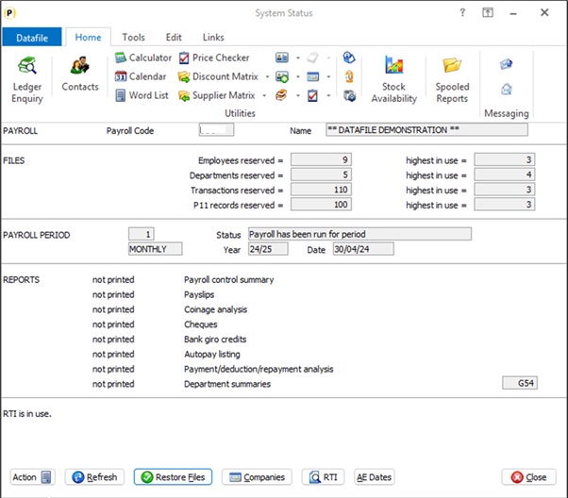This screenshot has width=568, height=498.
Task: Open Ledger Enquiry from the ribbon
Action: pyautogui.click(x=27, y=80)
